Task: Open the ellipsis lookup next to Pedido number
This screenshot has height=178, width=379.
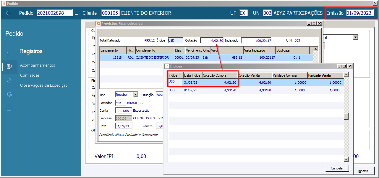Action: coord(77,13)
